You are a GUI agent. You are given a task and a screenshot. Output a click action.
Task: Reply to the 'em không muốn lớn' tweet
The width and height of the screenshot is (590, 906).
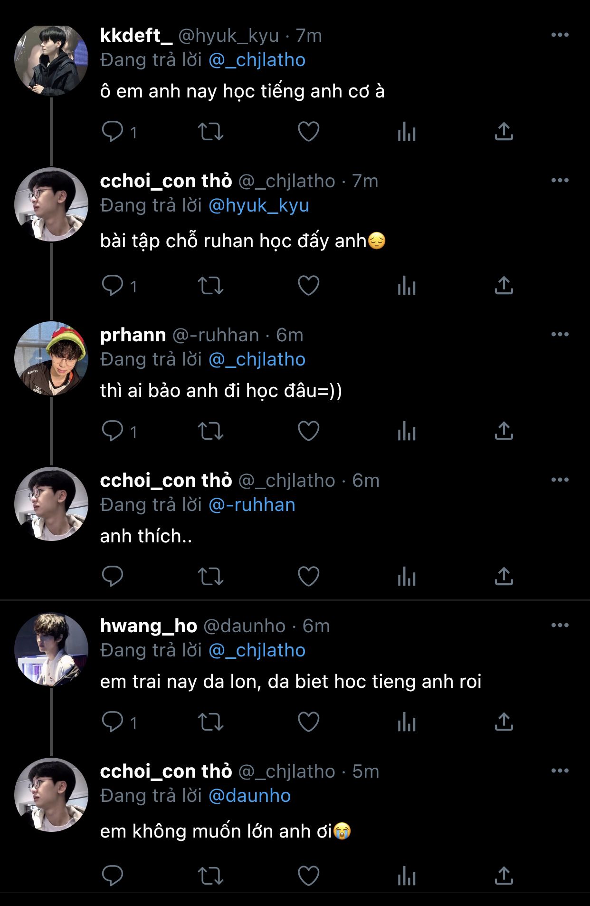pos(113,876)
